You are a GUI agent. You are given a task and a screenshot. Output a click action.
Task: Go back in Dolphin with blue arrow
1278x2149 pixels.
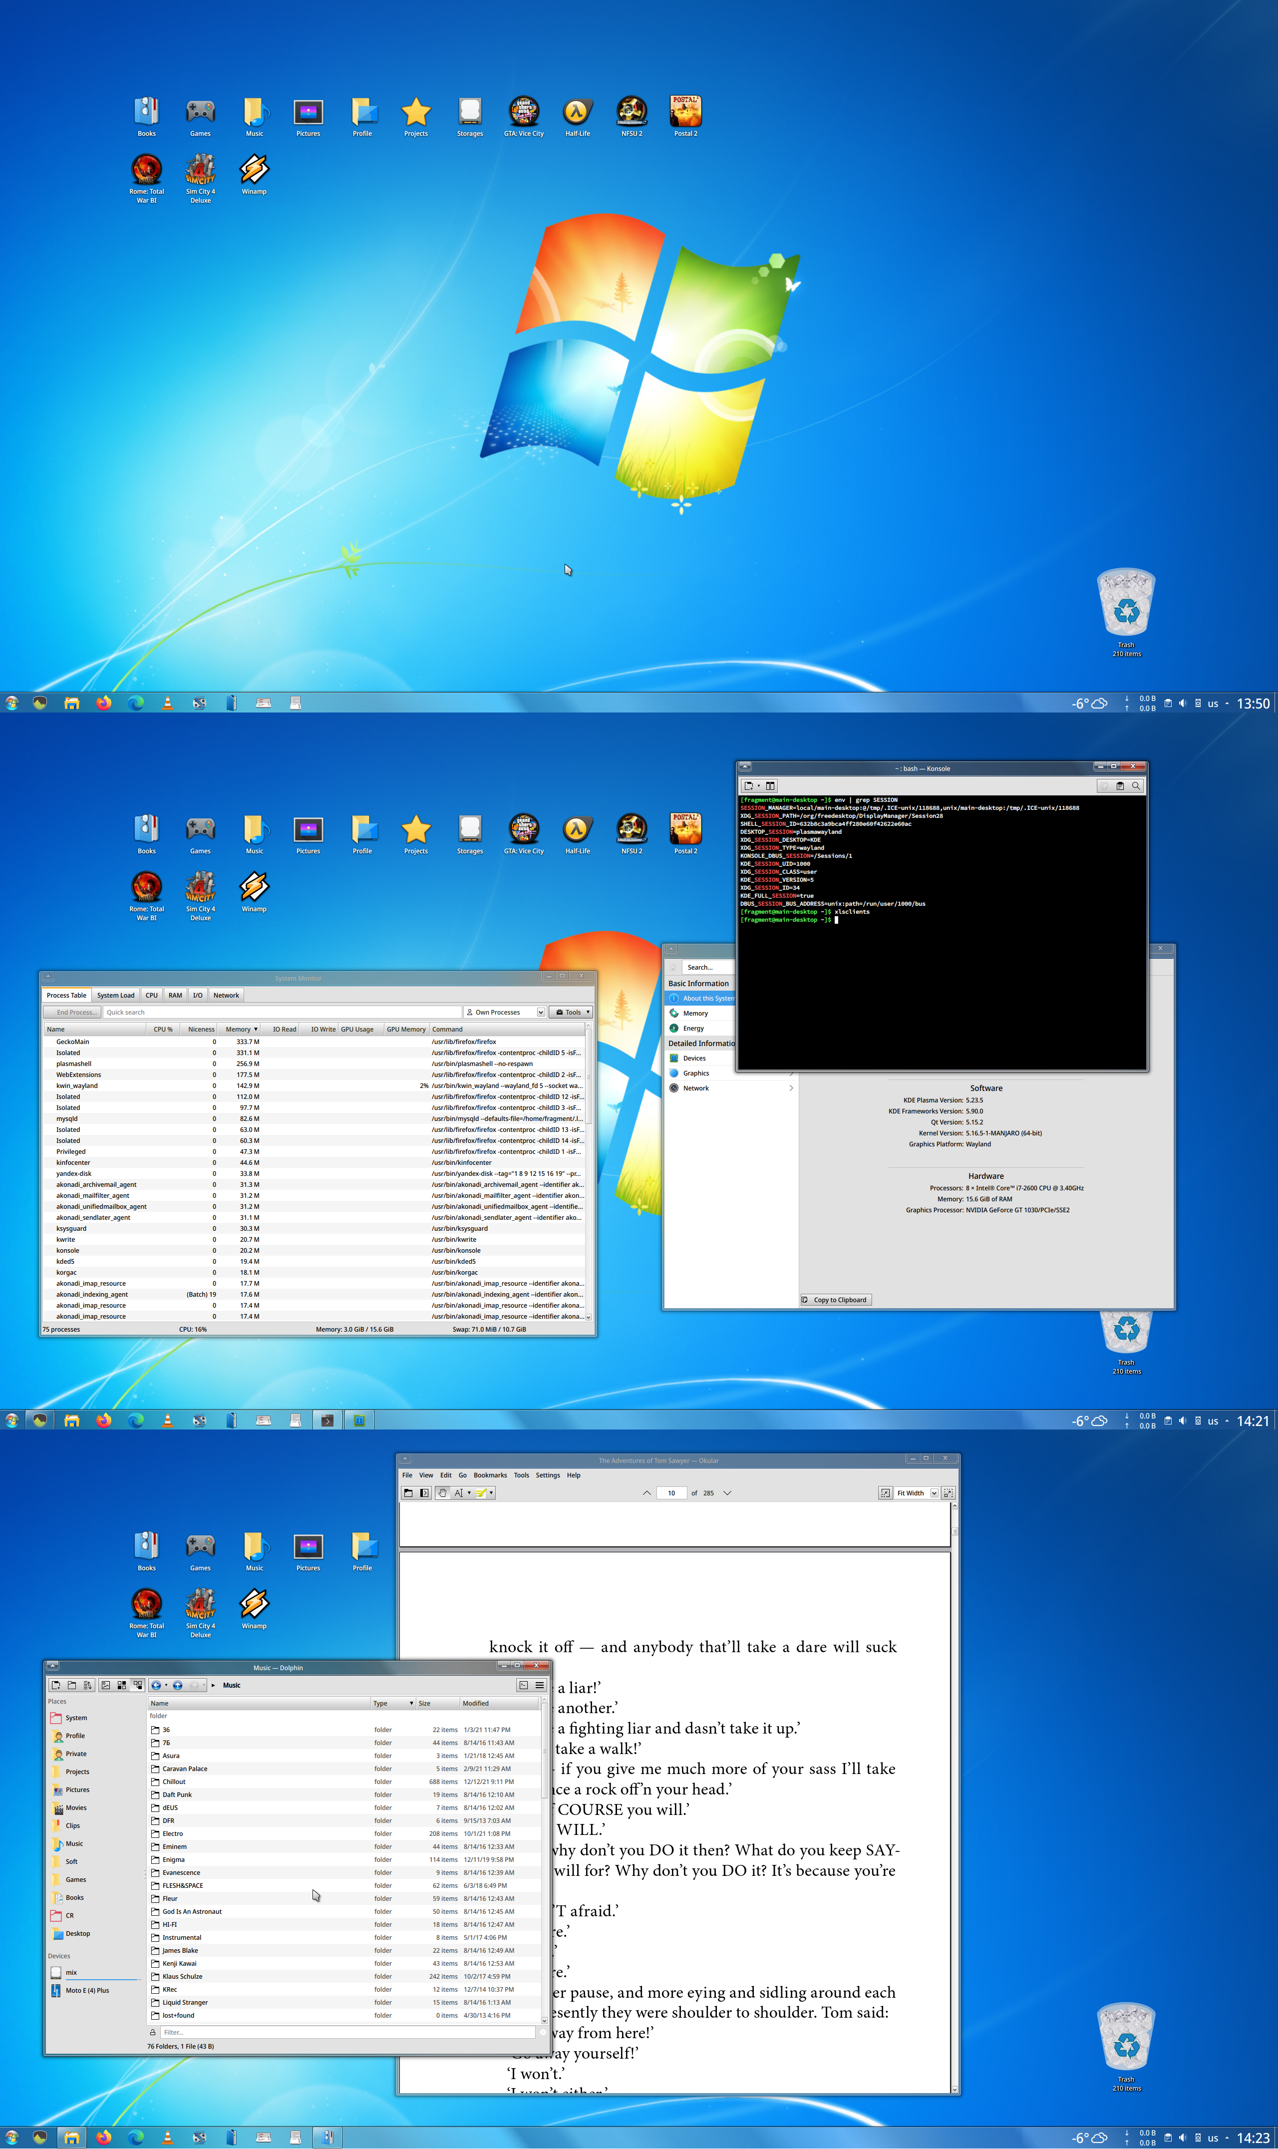156,1685
